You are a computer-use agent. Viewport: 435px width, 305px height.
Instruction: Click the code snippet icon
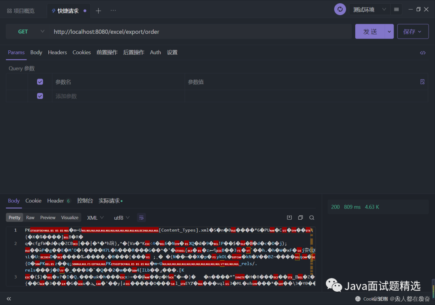(423, 53)
